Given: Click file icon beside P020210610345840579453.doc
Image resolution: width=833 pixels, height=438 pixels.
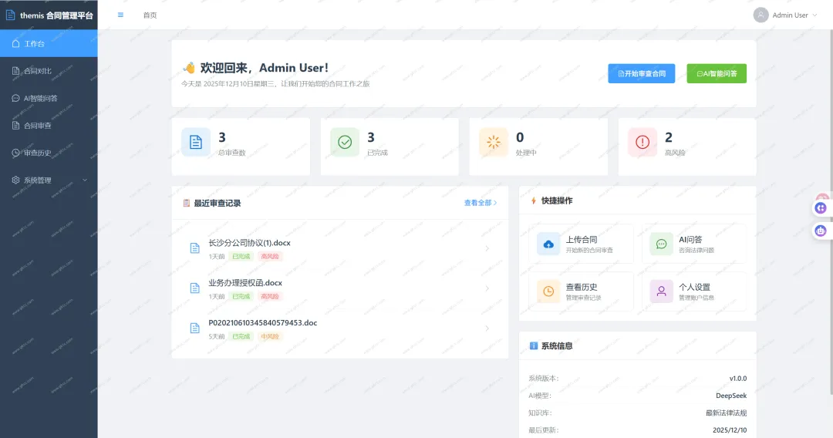Looking at the screenshot, I should (195, 328).
